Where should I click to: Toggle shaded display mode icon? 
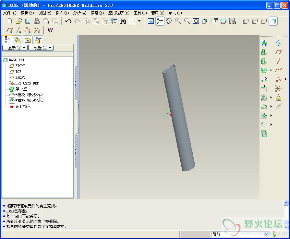pyautogui.click(x=273, y=21)
